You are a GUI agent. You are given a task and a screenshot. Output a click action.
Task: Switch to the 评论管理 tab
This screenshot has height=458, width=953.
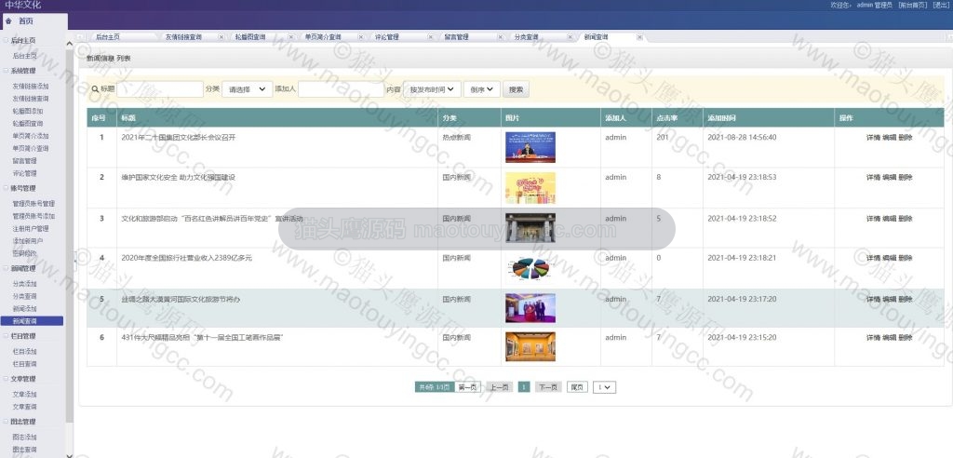(x=386, y=37)
